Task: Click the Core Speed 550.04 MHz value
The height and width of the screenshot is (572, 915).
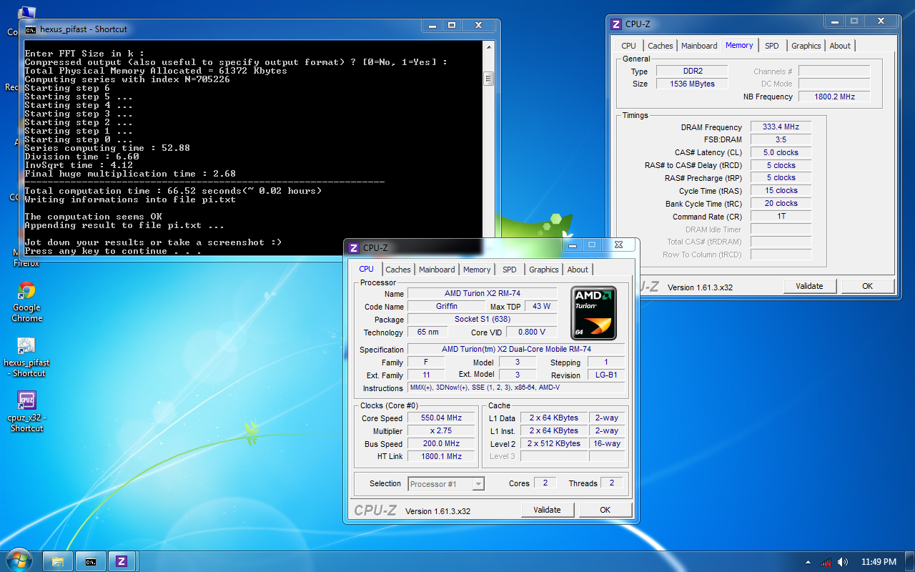Action: (x=441, y=418)
